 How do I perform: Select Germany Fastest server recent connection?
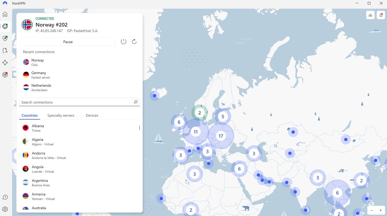pos(79,75)
